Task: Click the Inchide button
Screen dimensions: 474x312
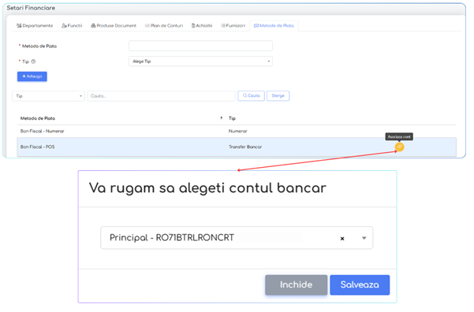Action: 297,284
